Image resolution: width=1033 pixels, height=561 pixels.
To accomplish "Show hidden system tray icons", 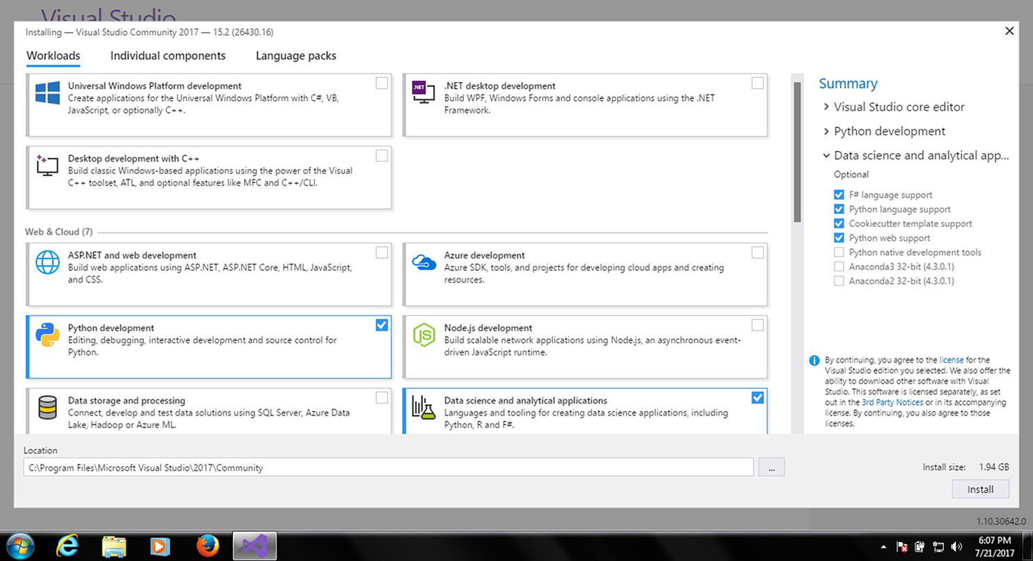I will [x=883, y=547].
